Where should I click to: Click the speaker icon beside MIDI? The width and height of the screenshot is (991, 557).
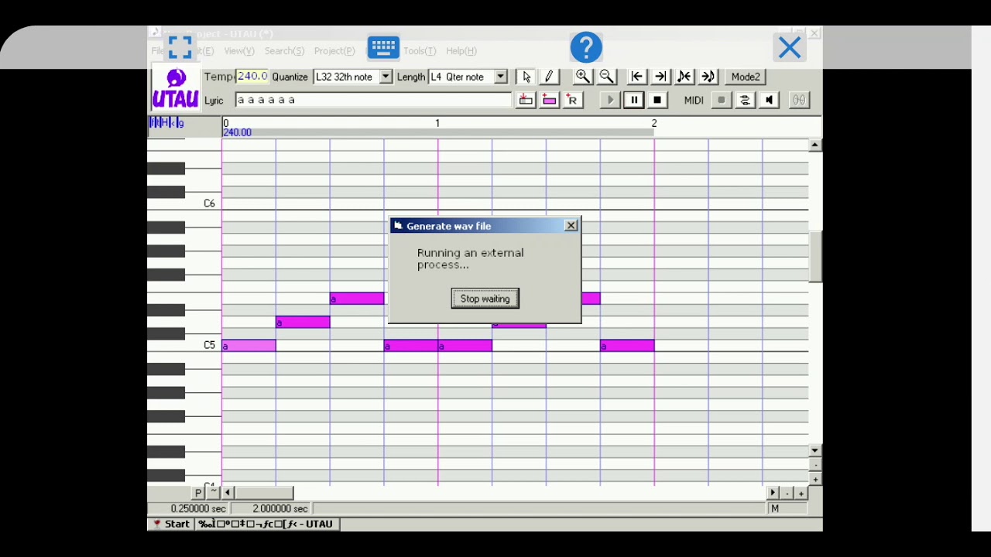tap(769, 100)
